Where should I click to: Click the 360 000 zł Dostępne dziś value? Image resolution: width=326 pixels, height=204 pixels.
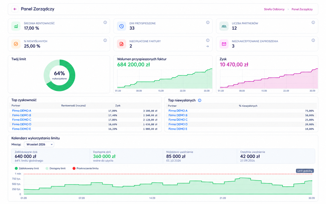click(104, 156)
